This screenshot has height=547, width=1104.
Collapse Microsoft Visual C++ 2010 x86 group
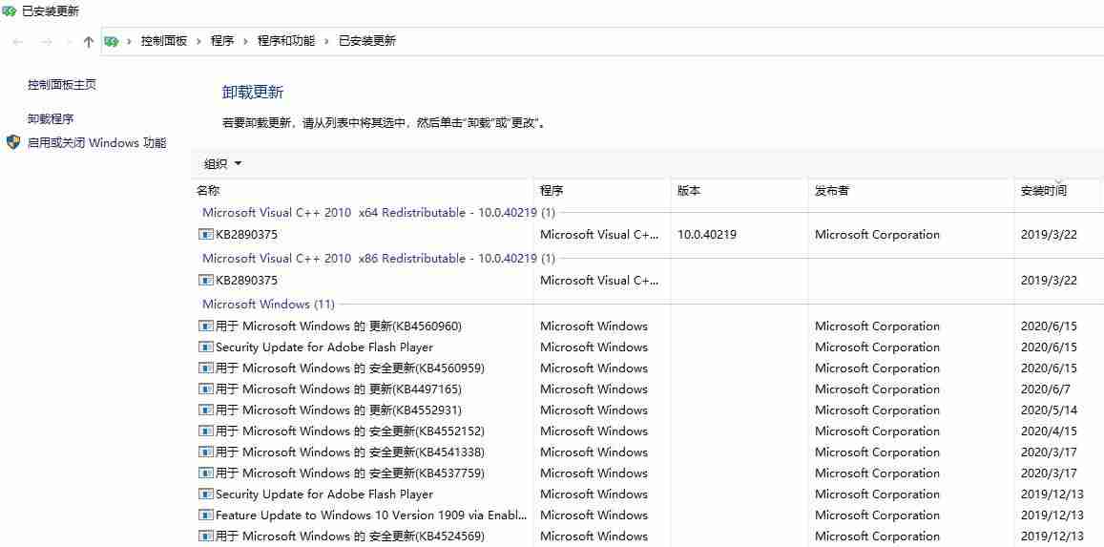click(x=379, y=259)
